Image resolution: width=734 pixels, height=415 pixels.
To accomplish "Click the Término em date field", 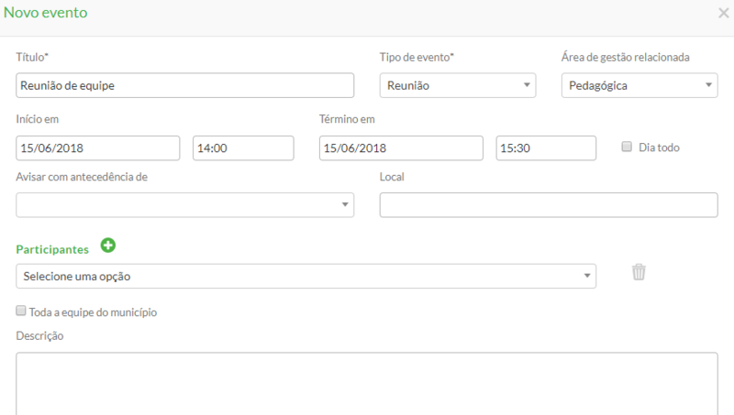I will point(400,147).
